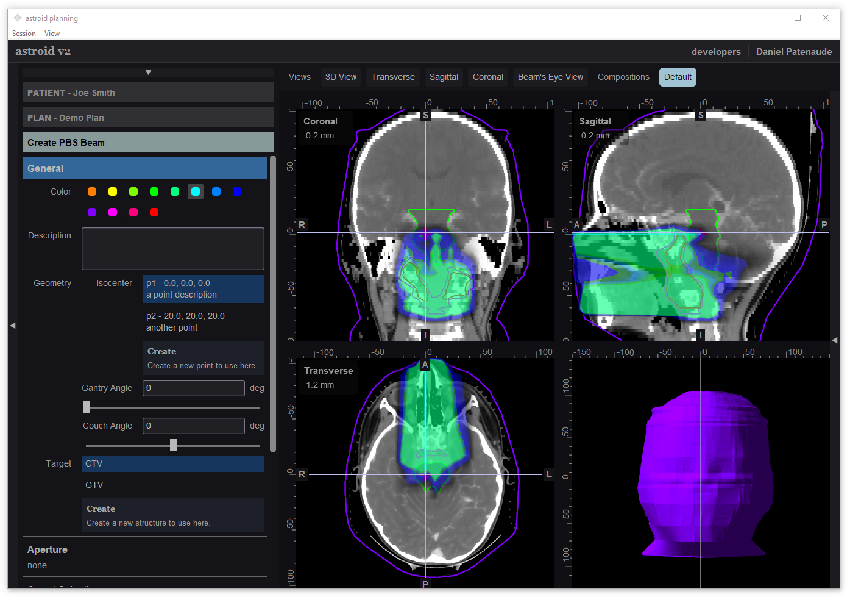Collapse the left panel with the side arrow

[x=12, y=326]
